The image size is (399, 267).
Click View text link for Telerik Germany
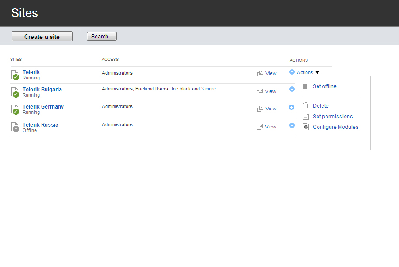(x=271, y=109)
